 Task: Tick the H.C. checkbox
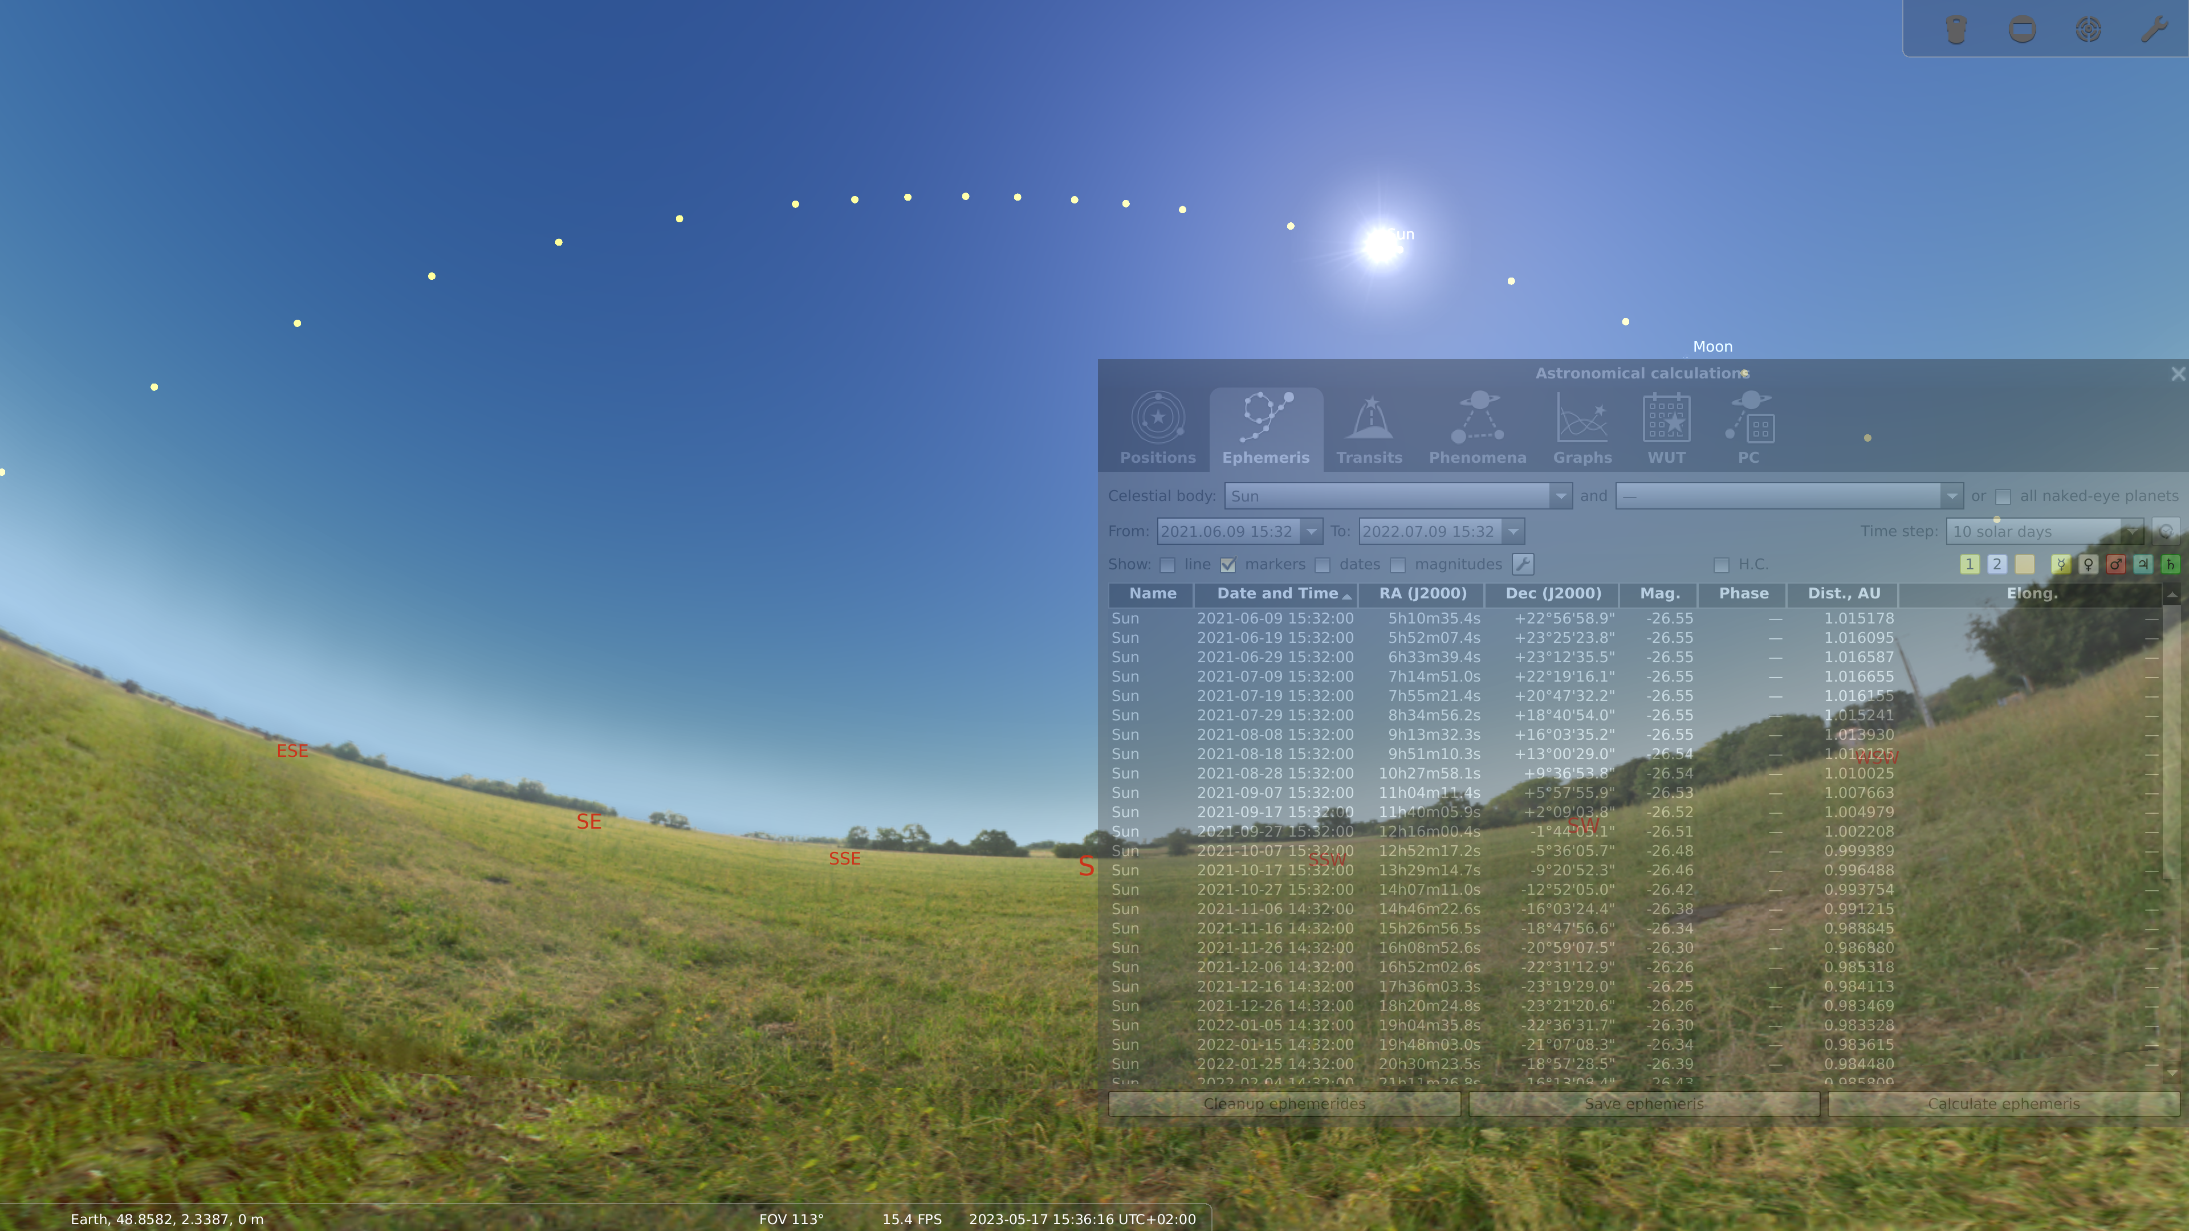click(x=1722, y=565)
